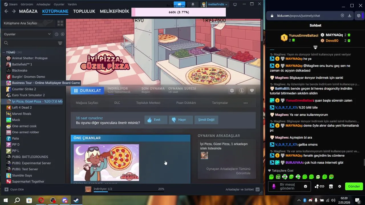Open Kick chat shop icon
This screenshot has height=205, width=365.
click(331, 186)
